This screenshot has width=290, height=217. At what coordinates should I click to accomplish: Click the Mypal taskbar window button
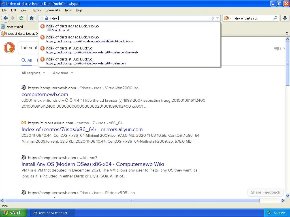52,213
